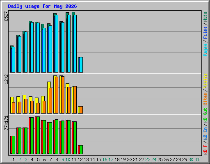Click day 24 on the date axis

(x=154, y=159)
